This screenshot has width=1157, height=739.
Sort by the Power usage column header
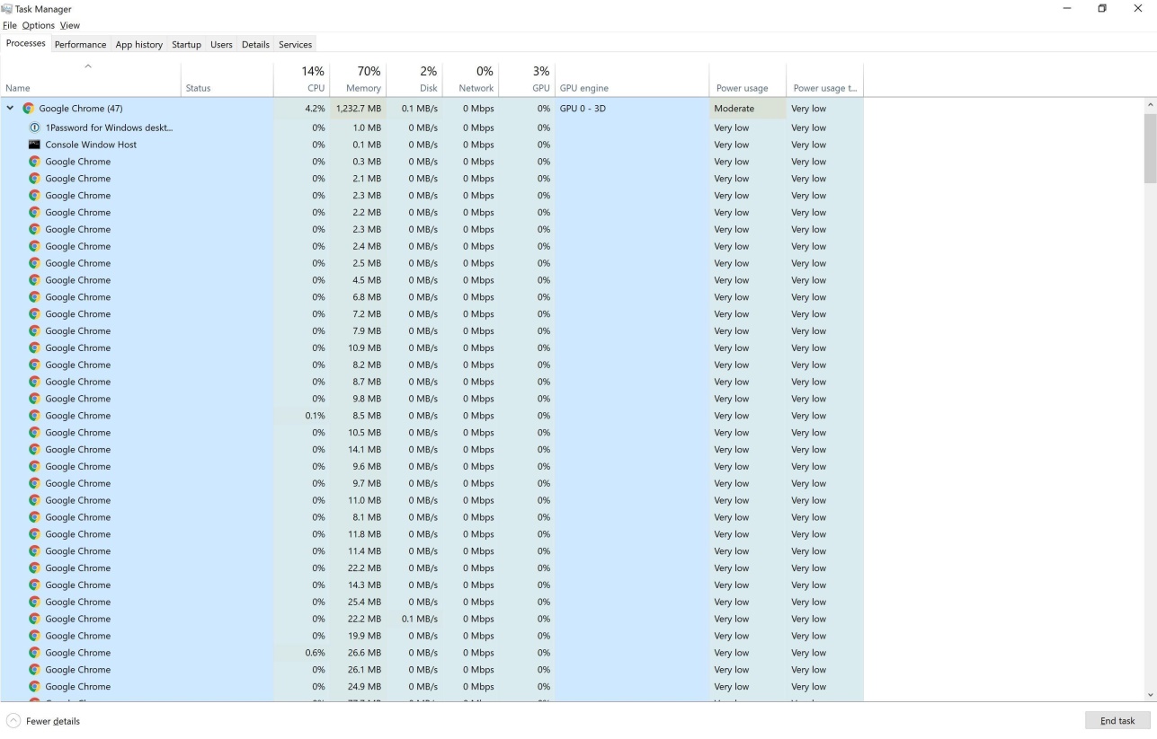pos(747,79)
